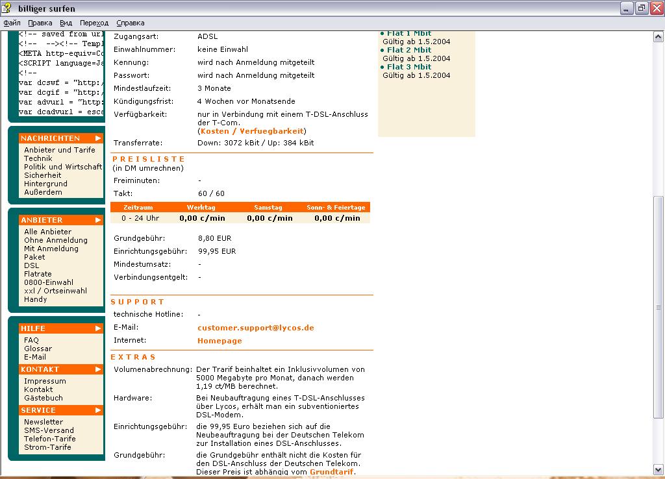Image resolution: width=665 pixels, height=479 pixels.
Task: Click the arrow icon beside KONTAKT header
Action: pyautogui.click(x=98, y=369)
